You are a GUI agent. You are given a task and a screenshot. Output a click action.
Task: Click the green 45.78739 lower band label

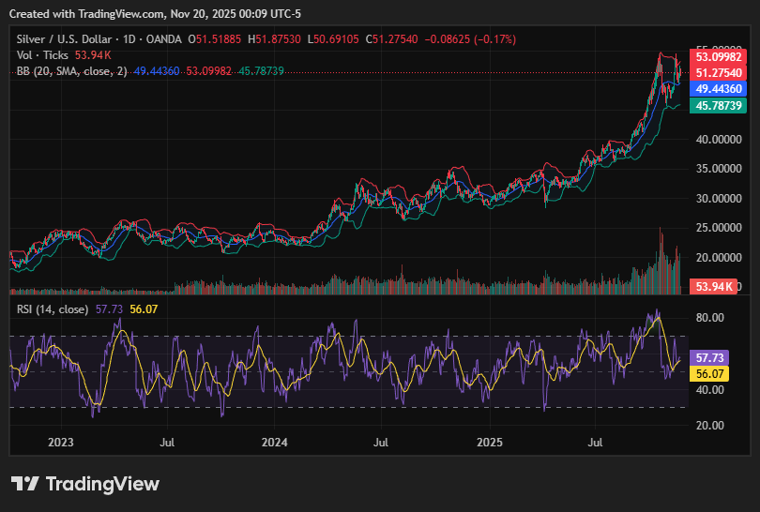coord(717,106)
